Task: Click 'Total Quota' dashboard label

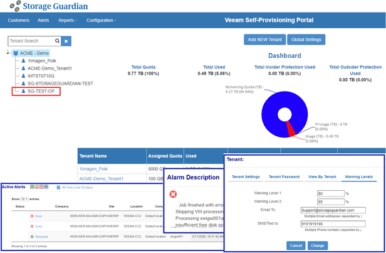Action: (x=143, y=67)
